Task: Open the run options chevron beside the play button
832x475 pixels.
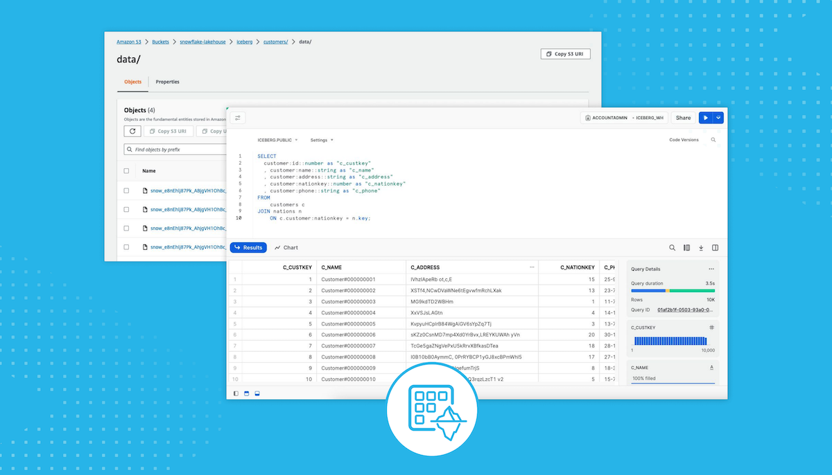Action: pyautogui.click(x=718, y=118)
